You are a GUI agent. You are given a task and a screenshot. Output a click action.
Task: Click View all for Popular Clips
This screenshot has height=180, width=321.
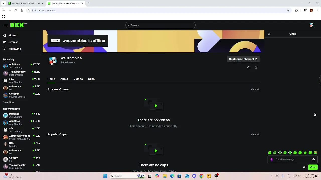255,134
